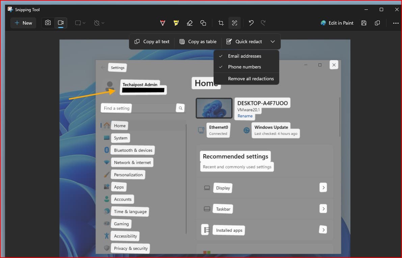Select the yellow highlighter tool
402x258 pixels.
[x=176, y=23]
